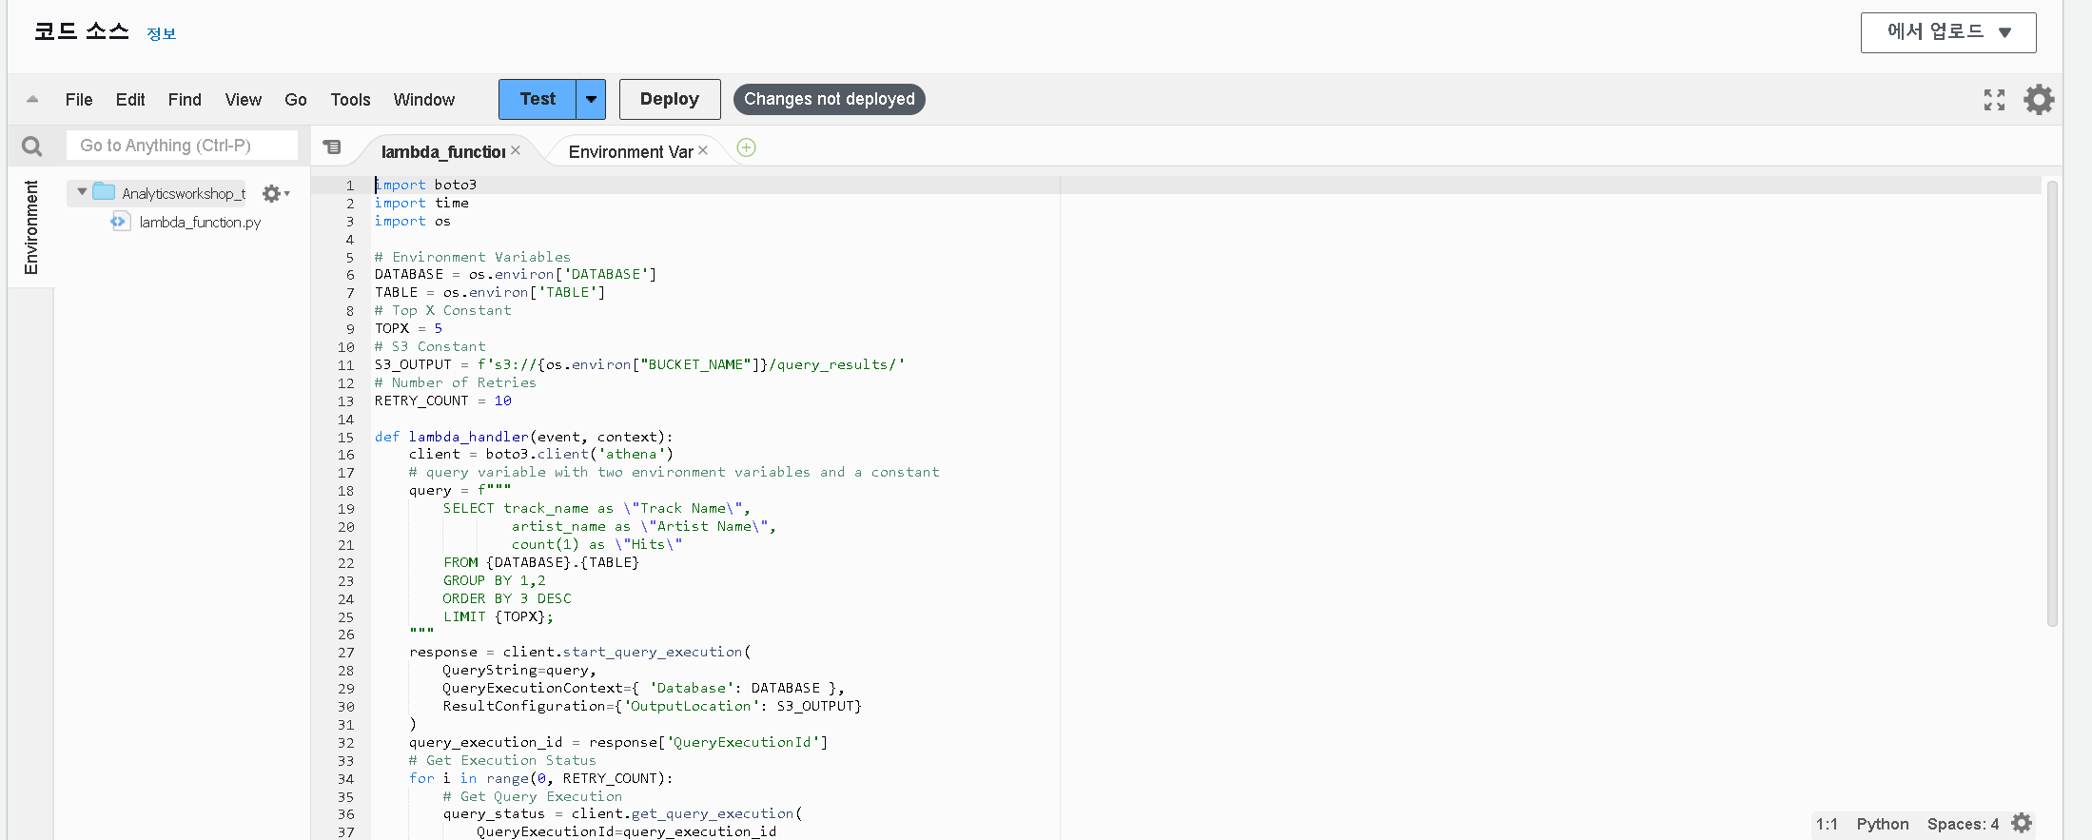Open the editor preferences gear icon
Screen dimensions: 2092x840
pos(2039,100)
